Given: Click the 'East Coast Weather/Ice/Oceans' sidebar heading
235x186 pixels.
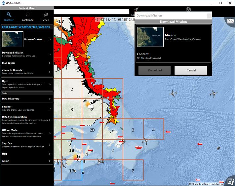Looking at the screenshot, I should [x=26, y=27].
